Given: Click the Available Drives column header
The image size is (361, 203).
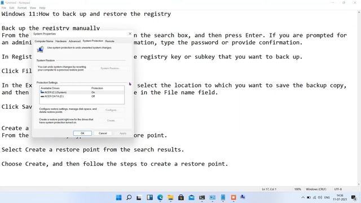Looking at the screenshot, I should click(50, 88).
